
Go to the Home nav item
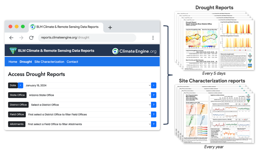13,62
